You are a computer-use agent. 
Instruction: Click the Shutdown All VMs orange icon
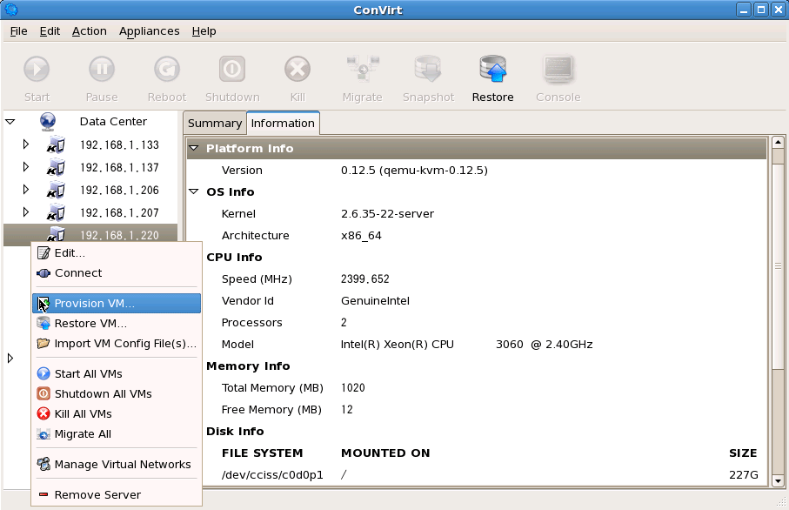pyautogui.click(x=43, y=393)
